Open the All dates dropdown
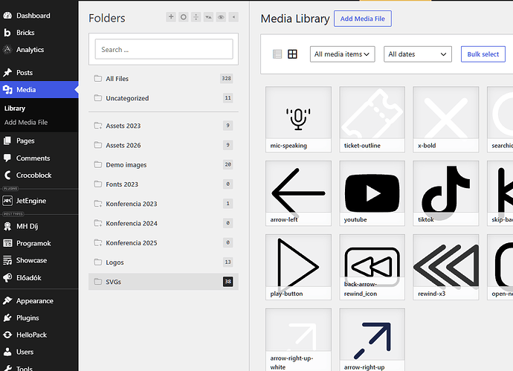 [x=418, y=54]
